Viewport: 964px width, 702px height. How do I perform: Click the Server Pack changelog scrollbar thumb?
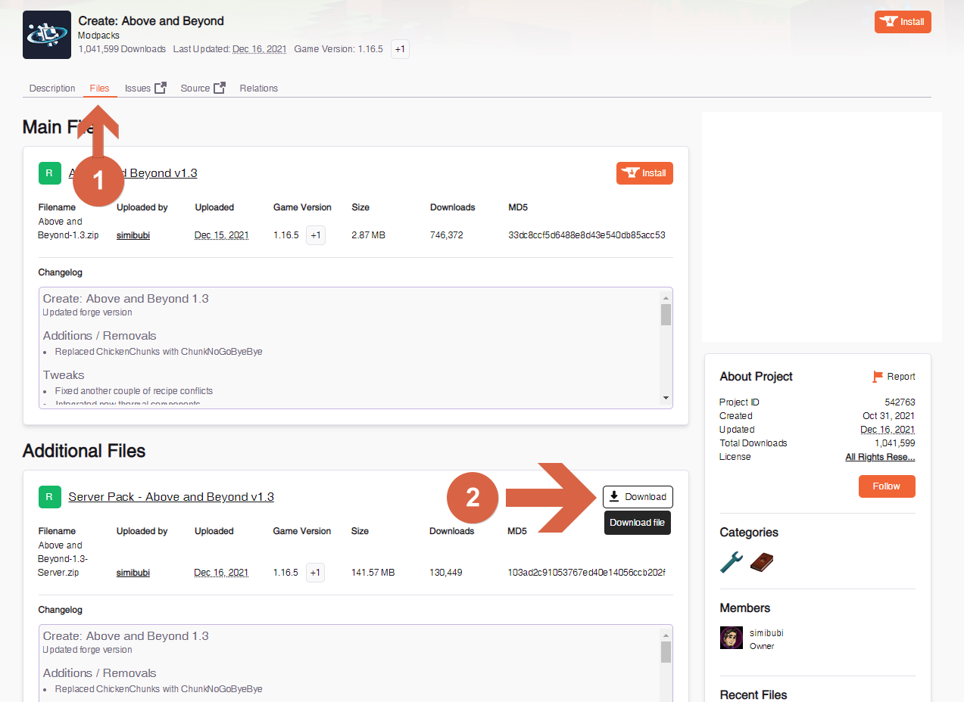666,652
